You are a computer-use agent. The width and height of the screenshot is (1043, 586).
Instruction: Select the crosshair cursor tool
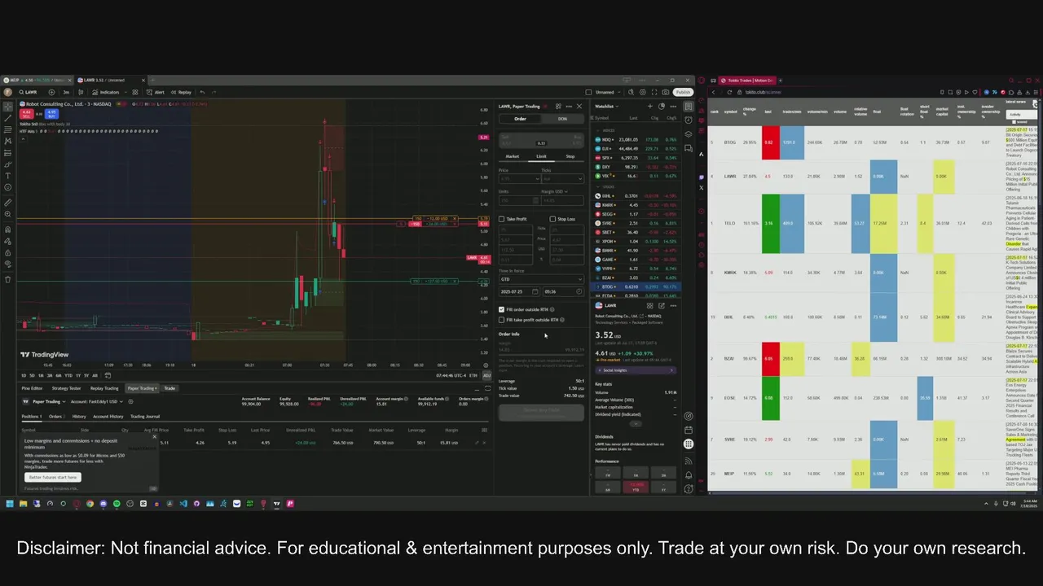point(8,107)
